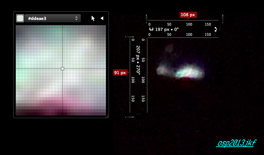Viewport: 264px width, 155px height.
Task: Click the rotate arrows icon on the horizontal ruler
Action: [216, 29]
